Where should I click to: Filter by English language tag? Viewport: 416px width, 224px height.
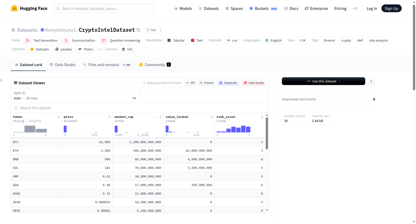click(273, 40)
